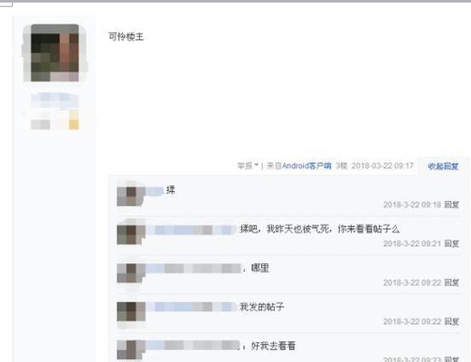Image resolution: width=471 pixels, height=362 pixels.
Task: Open avatar beside 哪里 reply
Action: [x=131, y=271]
